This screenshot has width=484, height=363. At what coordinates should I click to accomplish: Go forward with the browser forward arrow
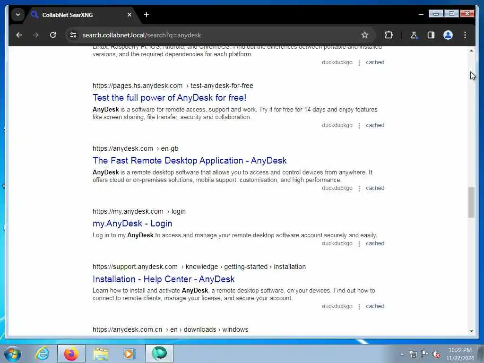click(x=36, y=35)
